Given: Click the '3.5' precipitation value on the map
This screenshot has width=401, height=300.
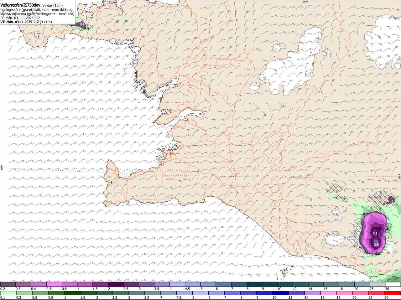Looking at the screenshot, I should 377,245.
